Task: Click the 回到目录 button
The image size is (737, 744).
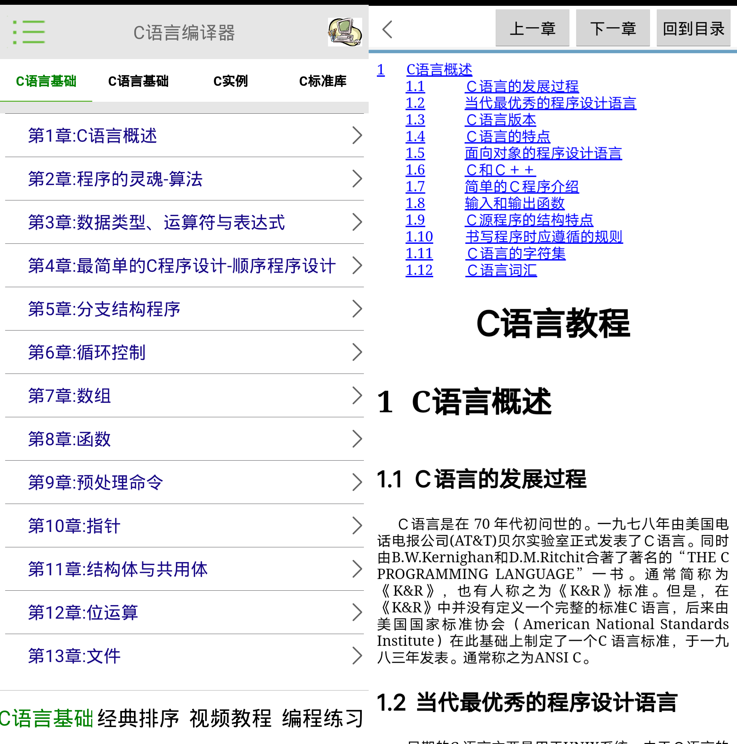Action: pos(694,28)
